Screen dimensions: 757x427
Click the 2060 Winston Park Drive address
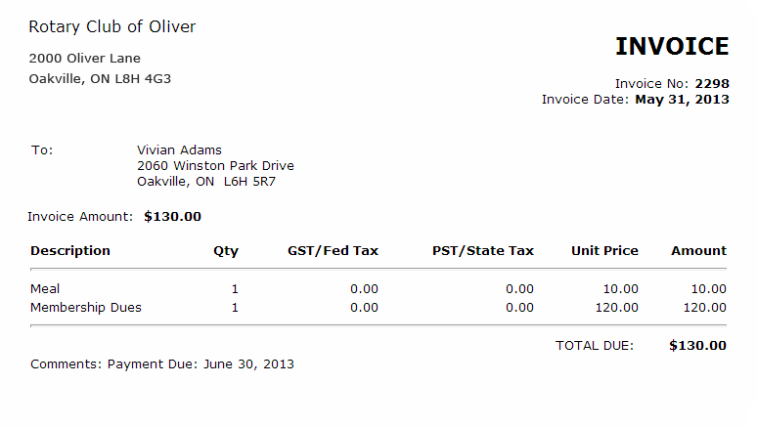pos(215,165)
